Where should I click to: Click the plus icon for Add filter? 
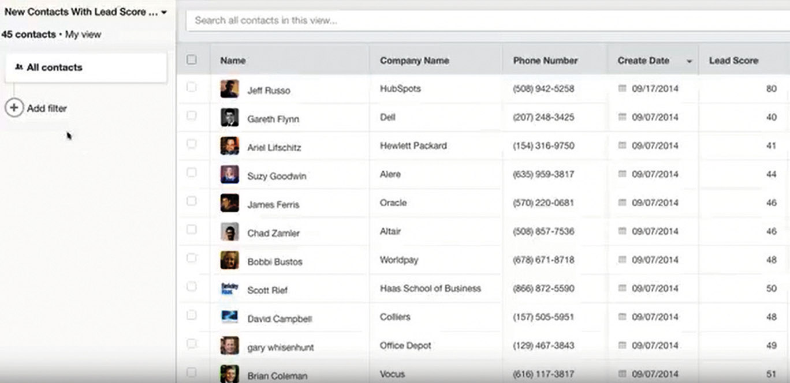click(x=14, y=108)
